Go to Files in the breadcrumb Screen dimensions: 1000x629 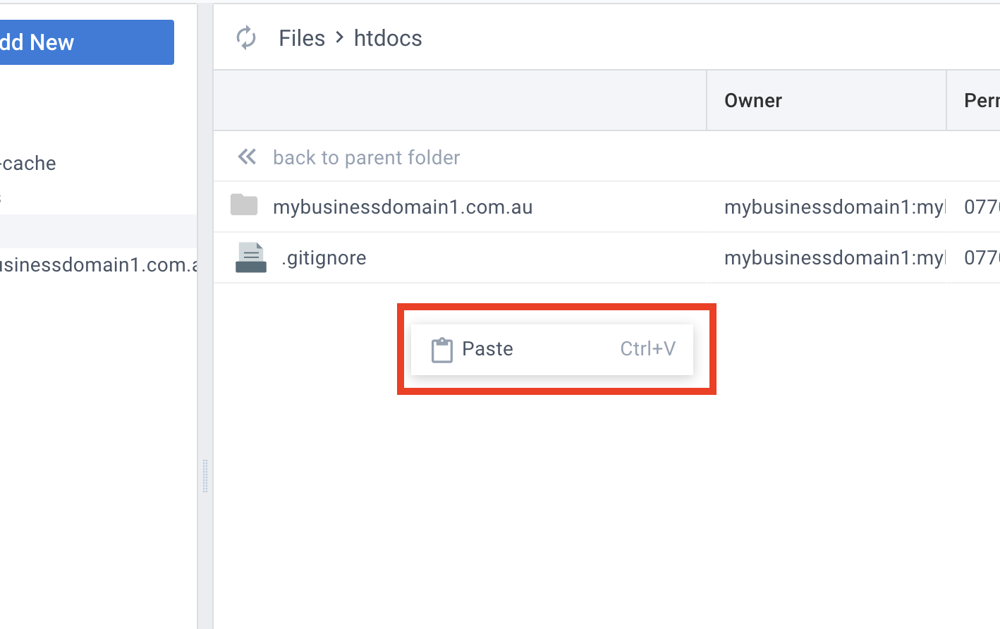point(302,38)
